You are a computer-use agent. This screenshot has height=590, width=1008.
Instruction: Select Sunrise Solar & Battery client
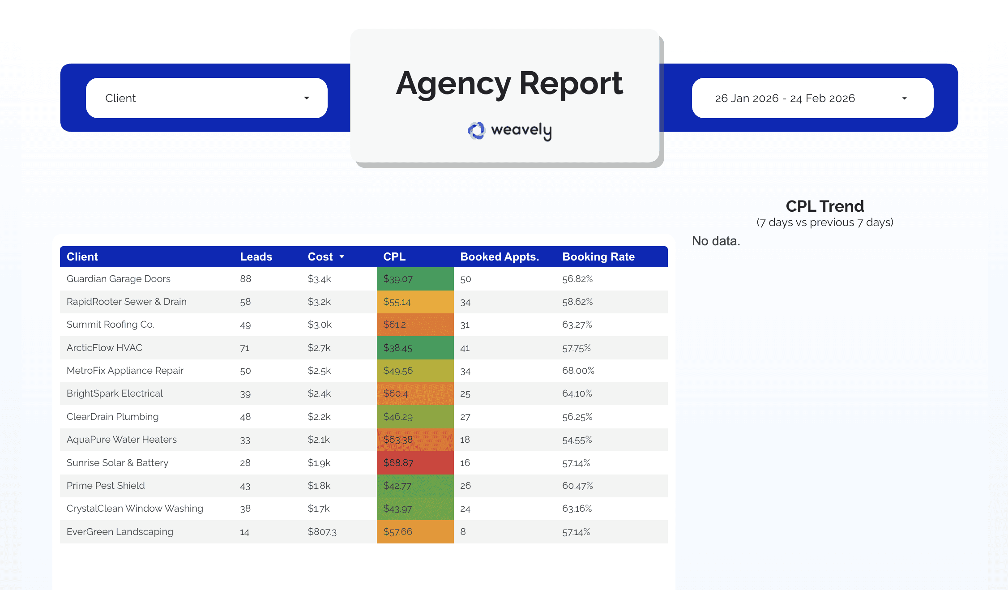(117, 463)
